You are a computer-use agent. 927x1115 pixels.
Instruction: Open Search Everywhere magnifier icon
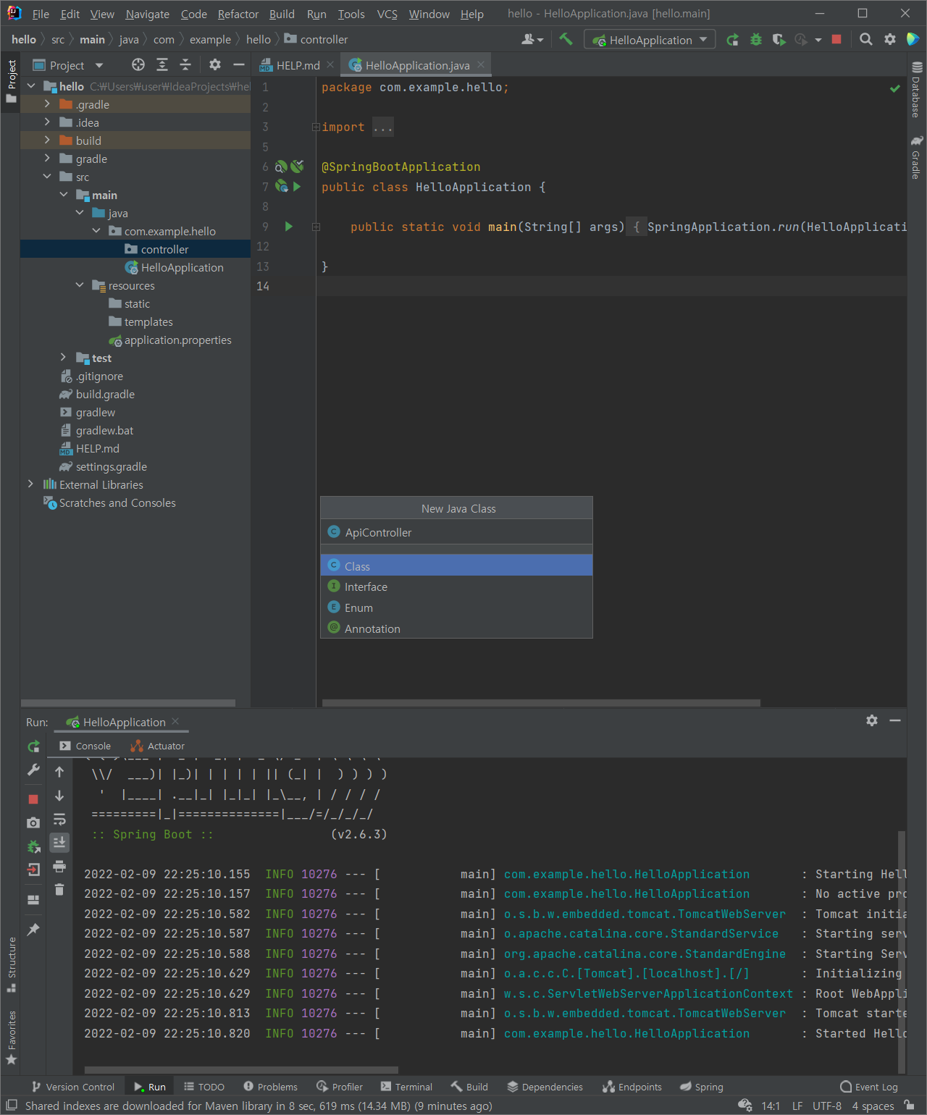(865, 40)
